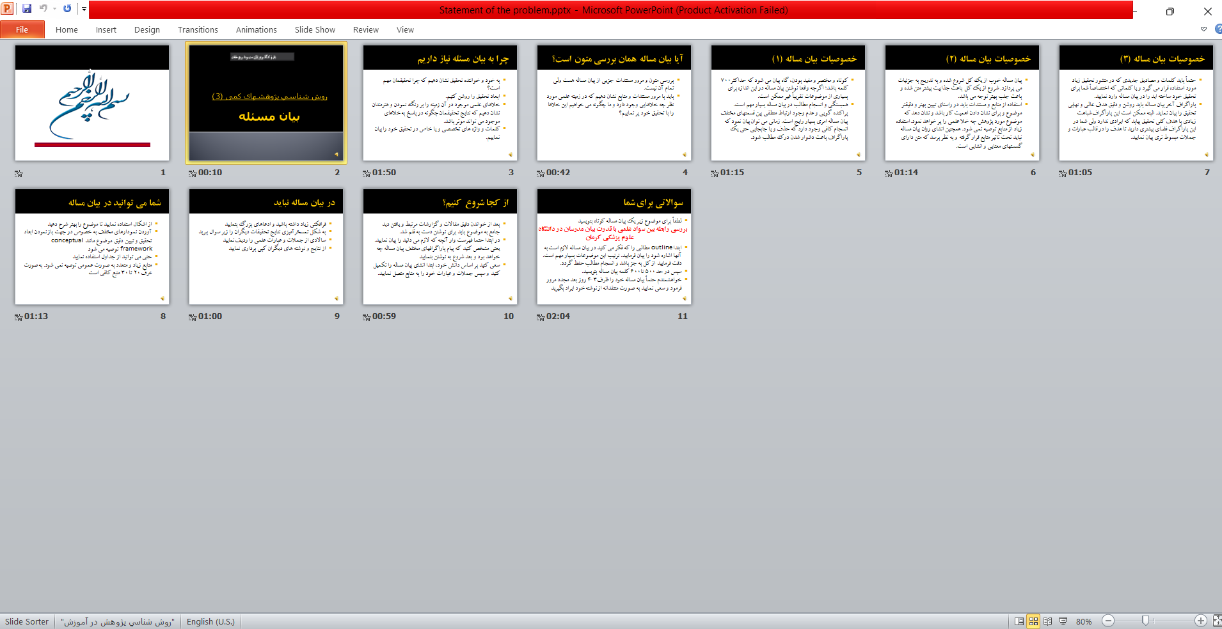Viewport: 1222px width, 629px height.
Task: Open the Animations ribbon tab
Action: click(x=257, y=29)
